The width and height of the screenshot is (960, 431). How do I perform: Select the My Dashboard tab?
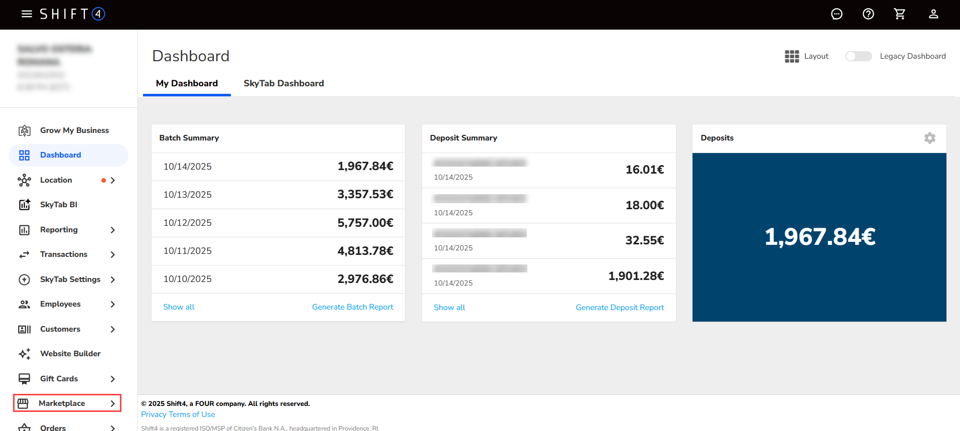[x=187, y=83]
